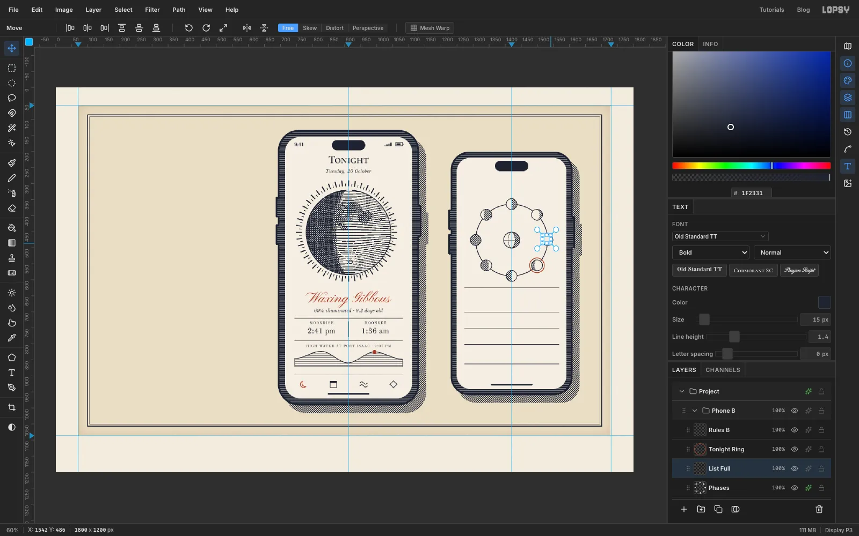Select the Rectangular Marquee tool
The height and width of the screenshot is (536, 859).
tap(12, 68)
